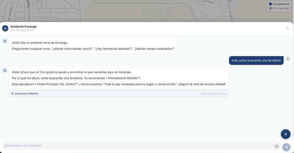Click the line 'Por lo que me dices, estás buscando'
The width and height of the screenshot is (294, 153).
(x=76, y=78)
